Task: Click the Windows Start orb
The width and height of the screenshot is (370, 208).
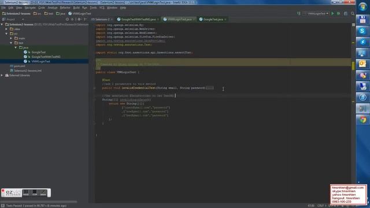Action: point(362,6)
